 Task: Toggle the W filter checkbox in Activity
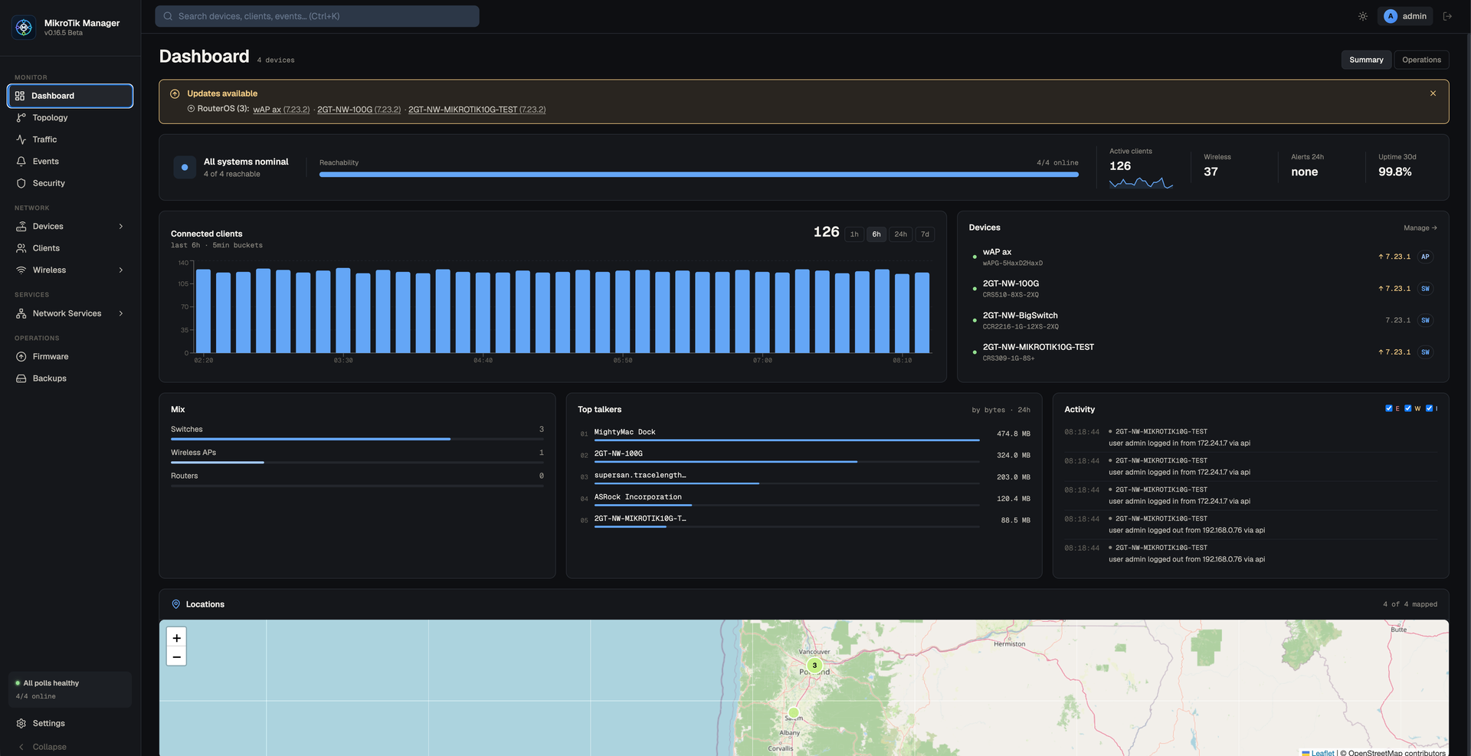[x=1408, y=408]
